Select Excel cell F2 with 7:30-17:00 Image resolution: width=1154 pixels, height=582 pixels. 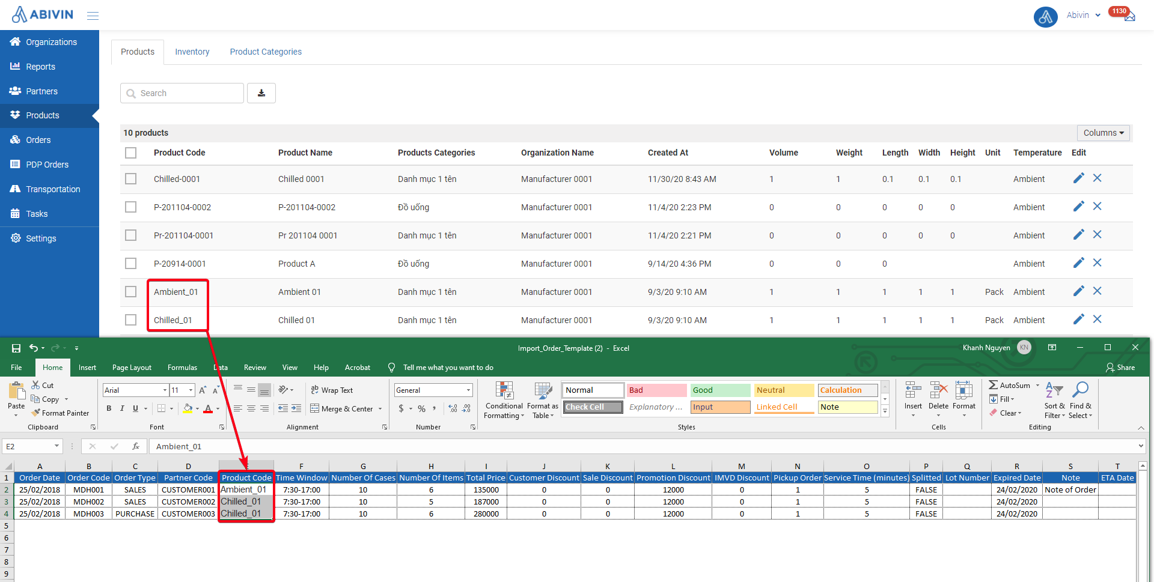[x=301, y=490]
